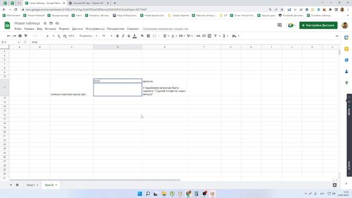Star the Новая таблица document

pos(45,23)
